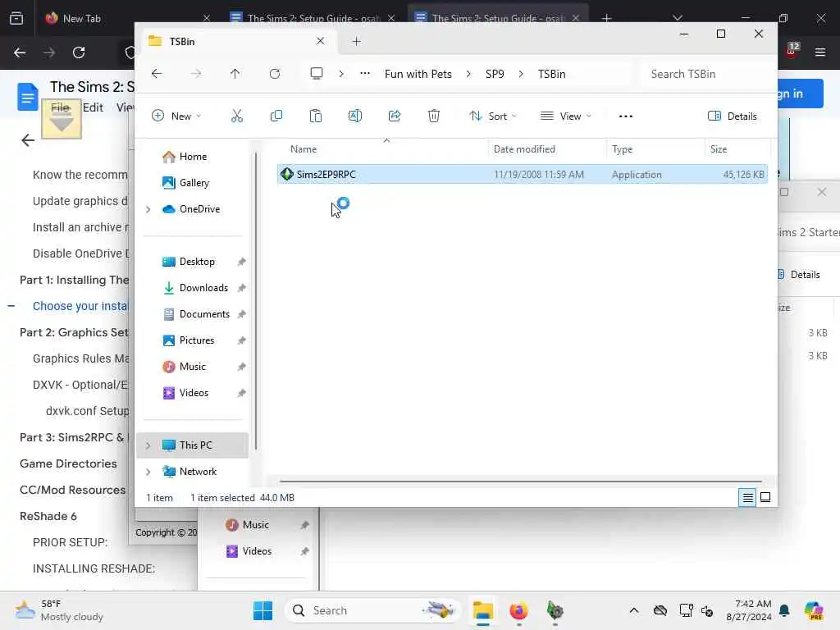This screenshot has width=840, height=630.
Task: Click the Search TSBin field
Action: pyautogui.click(x=707, y=74)
